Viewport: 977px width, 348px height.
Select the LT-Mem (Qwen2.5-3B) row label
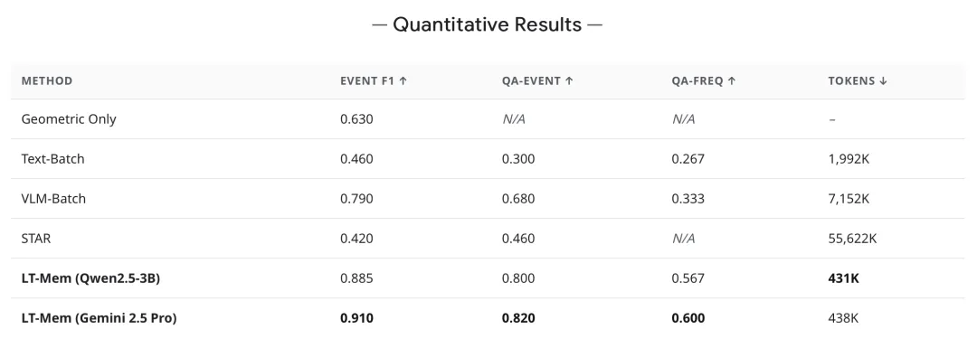click(x=90, y=278)
